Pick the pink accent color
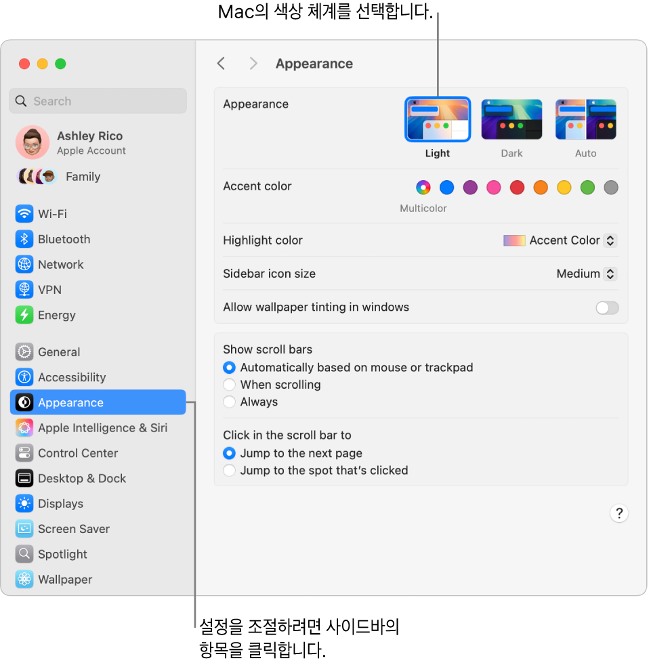Image resolution: width=649 pixels, height=665 pixels. (x=494, y=188)
